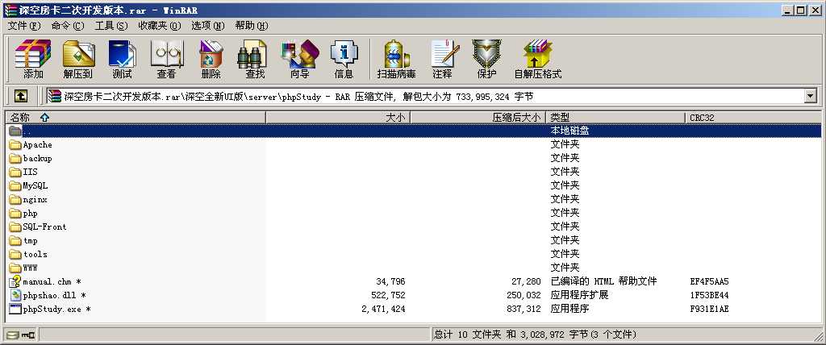Select the manual.chm help file icon
This screenshot has height=345, width=826.
pyautogui.click(x=15, y=281)
